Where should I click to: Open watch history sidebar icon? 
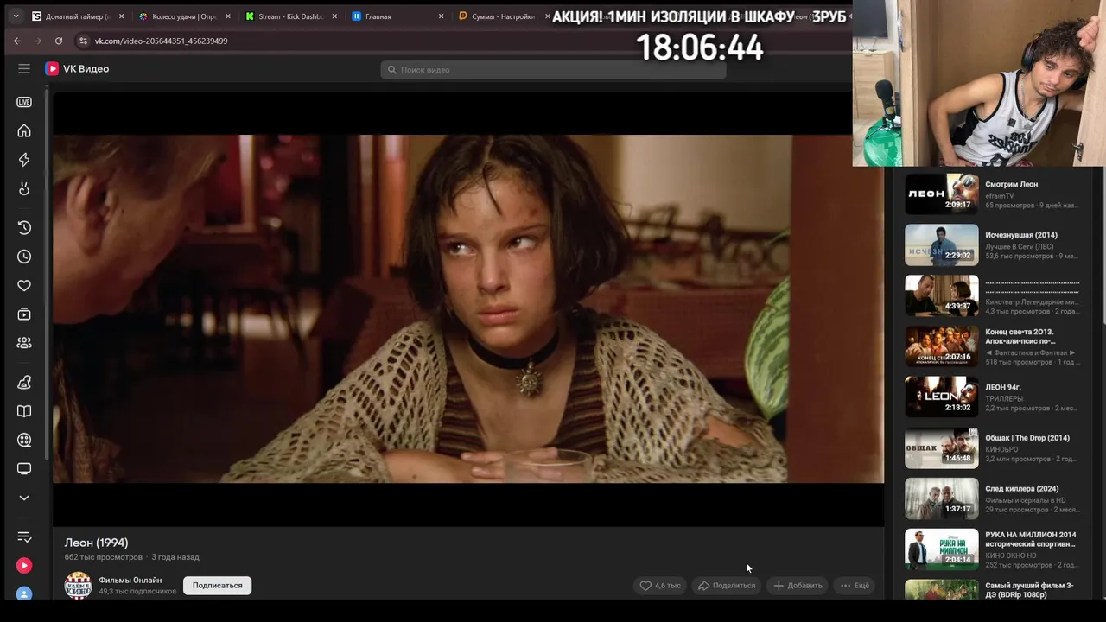pos(24,228)
